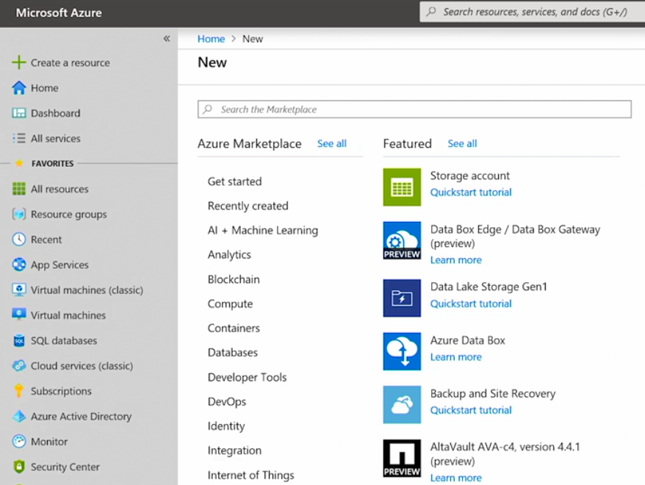Select the AI + Machine Learning category

pos(262,230)
